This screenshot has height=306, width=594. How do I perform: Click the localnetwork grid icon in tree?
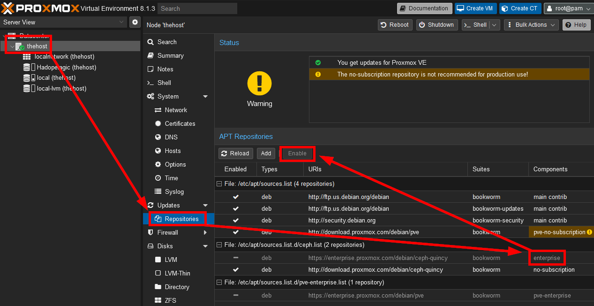tap(27, 56)
